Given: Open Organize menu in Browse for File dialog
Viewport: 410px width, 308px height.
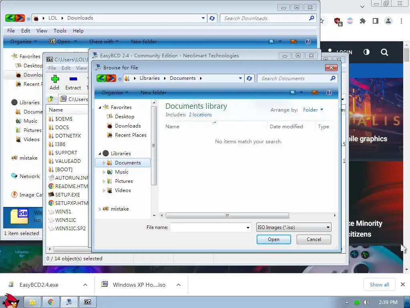Looking at the screenshot, I should pos(115,93).
